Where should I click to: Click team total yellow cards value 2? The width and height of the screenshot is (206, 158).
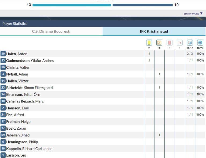149,48
